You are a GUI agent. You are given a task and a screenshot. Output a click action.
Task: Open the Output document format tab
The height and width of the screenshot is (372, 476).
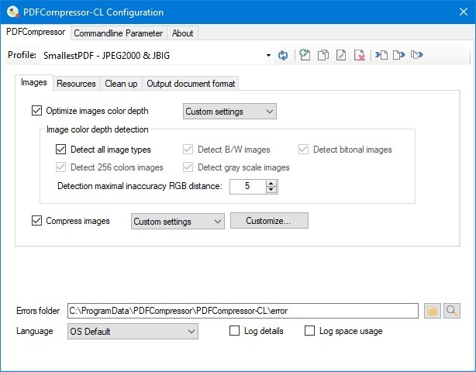191,84
